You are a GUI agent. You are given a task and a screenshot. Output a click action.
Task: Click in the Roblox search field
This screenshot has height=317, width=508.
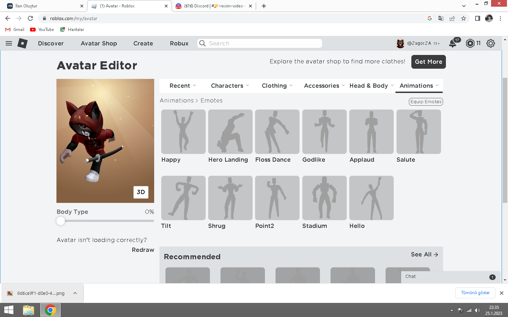260,43
